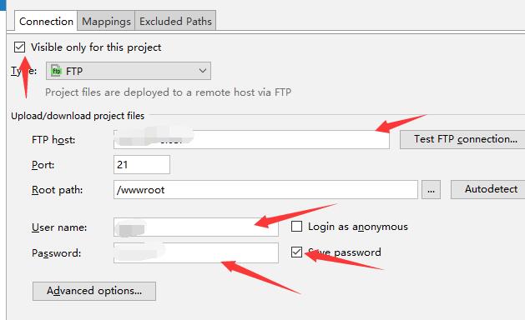
Task: Focus the User name text field
Action: click(196, 227)
